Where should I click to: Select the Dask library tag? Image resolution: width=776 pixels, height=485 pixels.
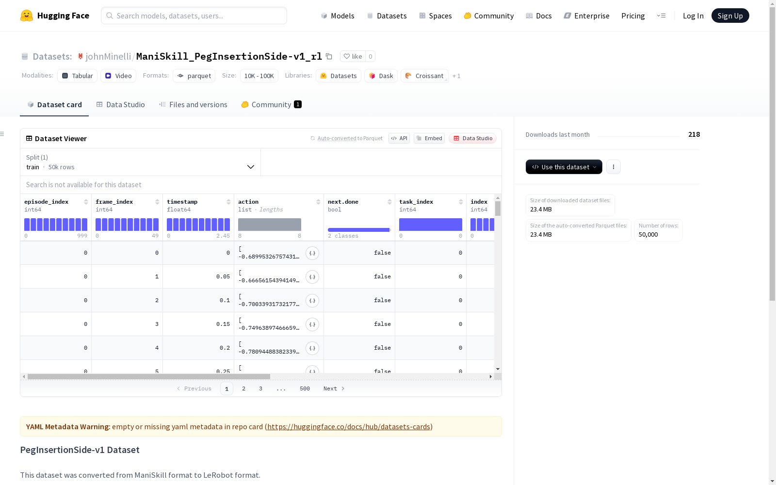tap(381, 76)
